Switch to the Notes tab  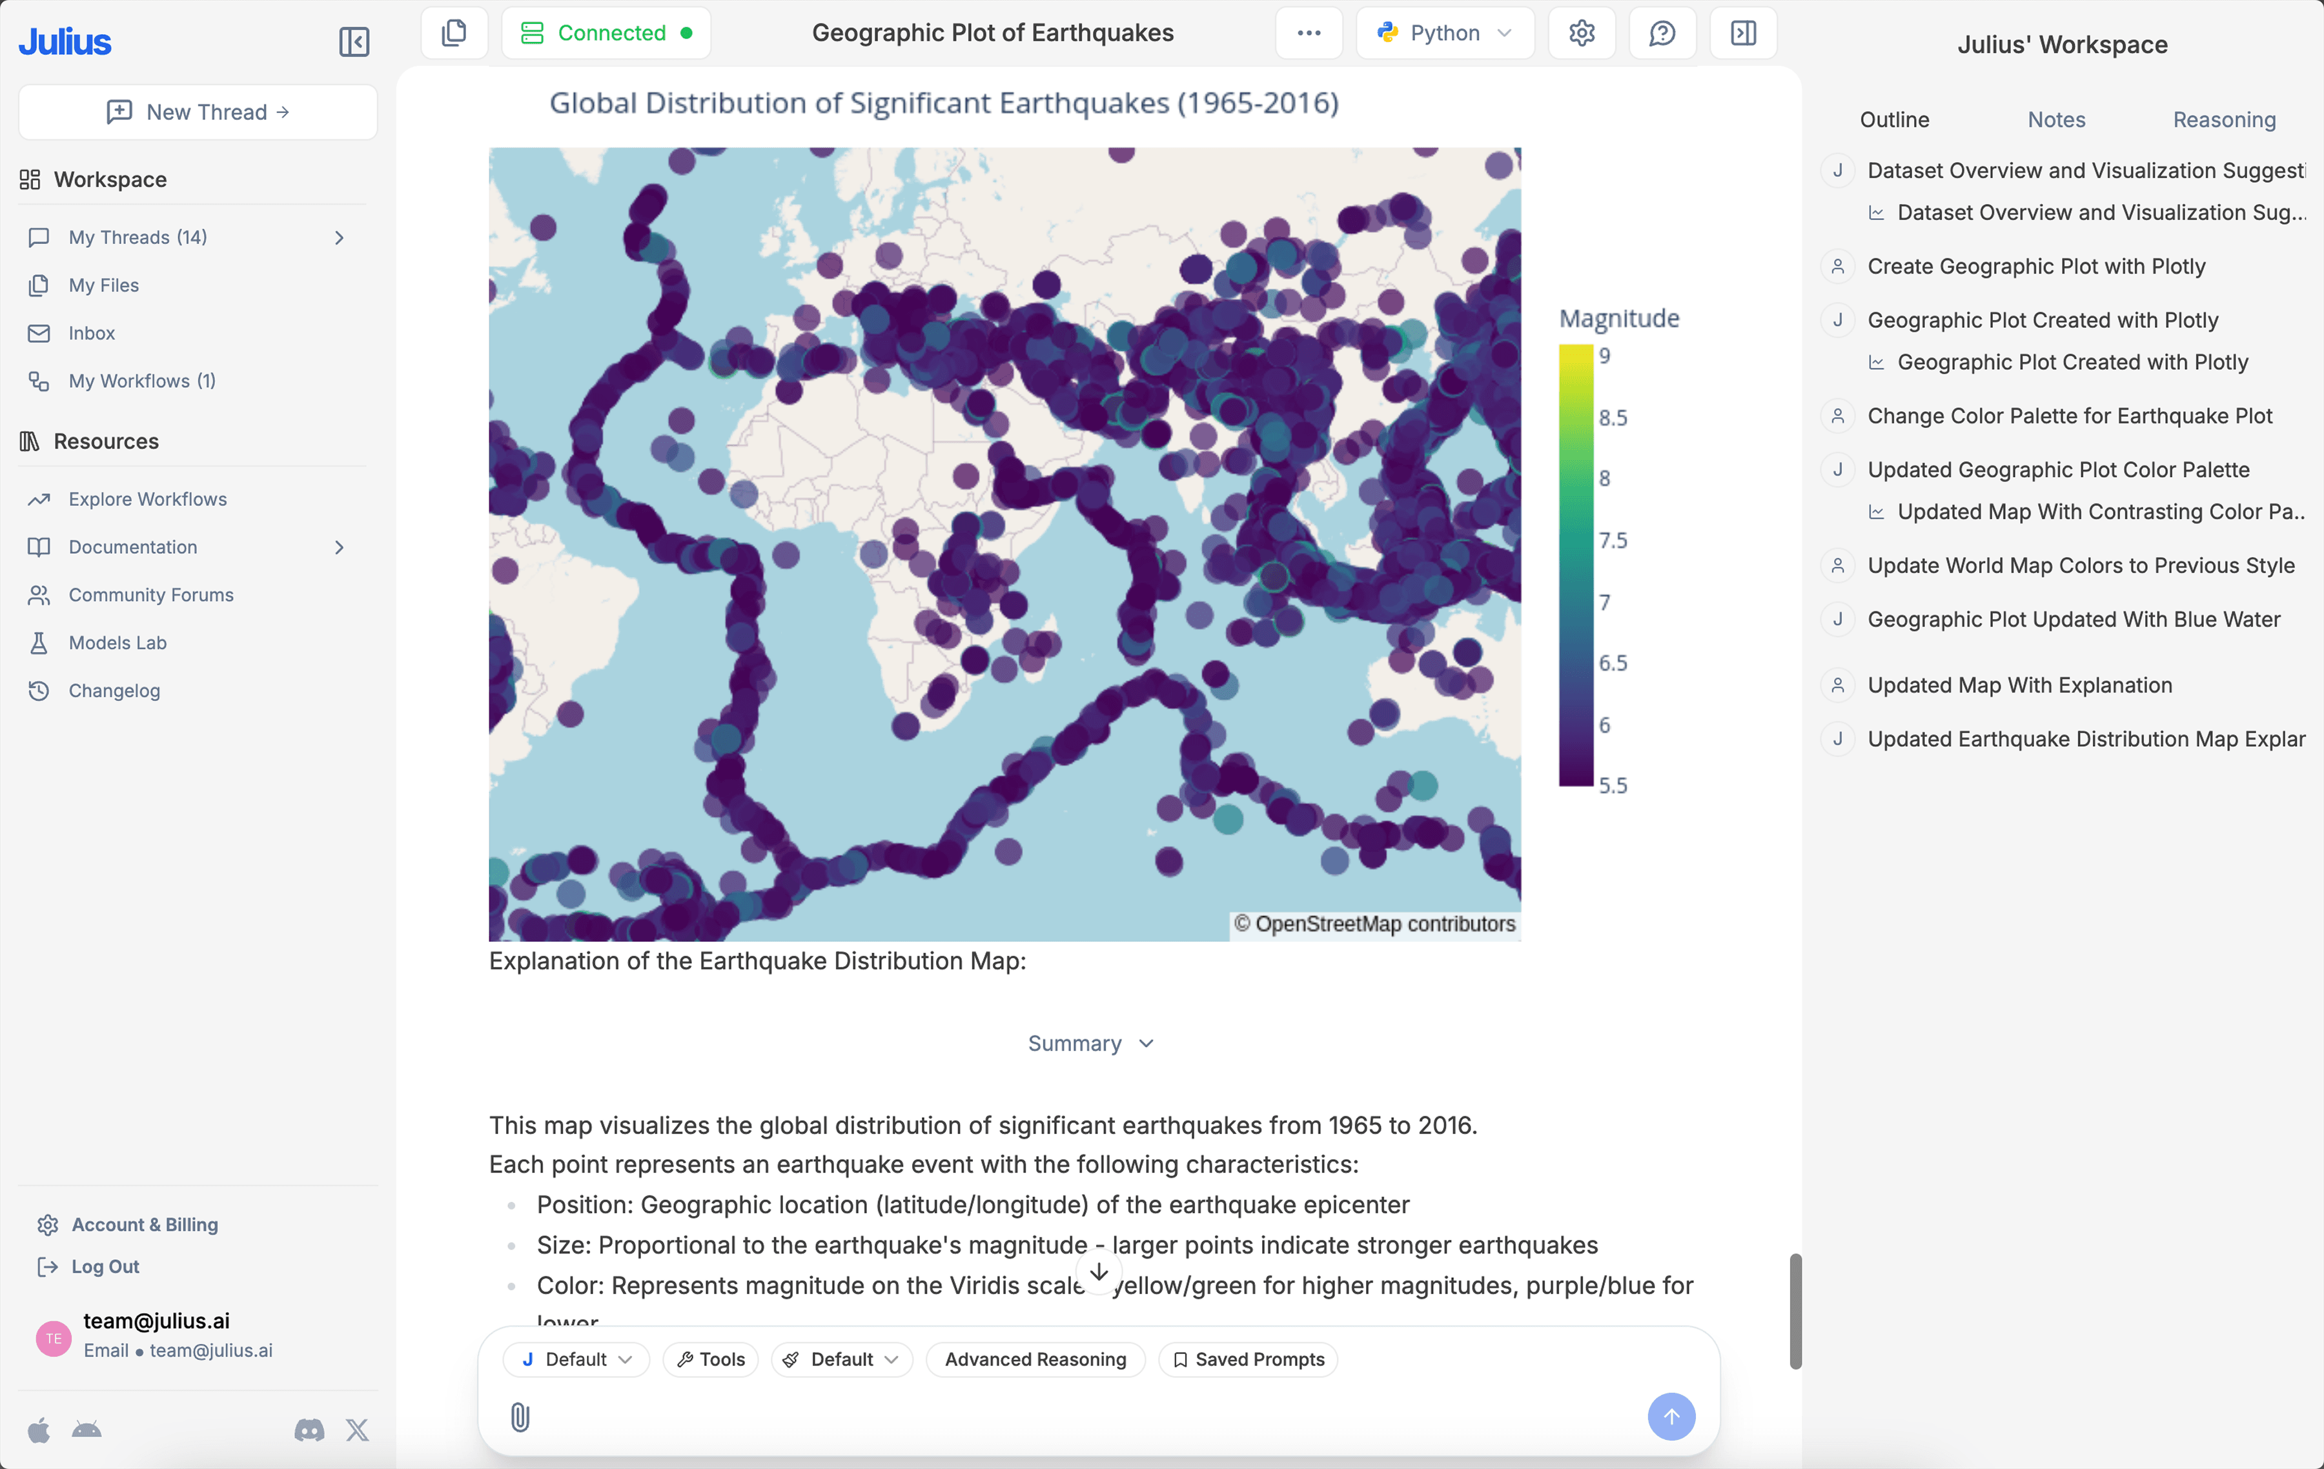coord(2055,119)
